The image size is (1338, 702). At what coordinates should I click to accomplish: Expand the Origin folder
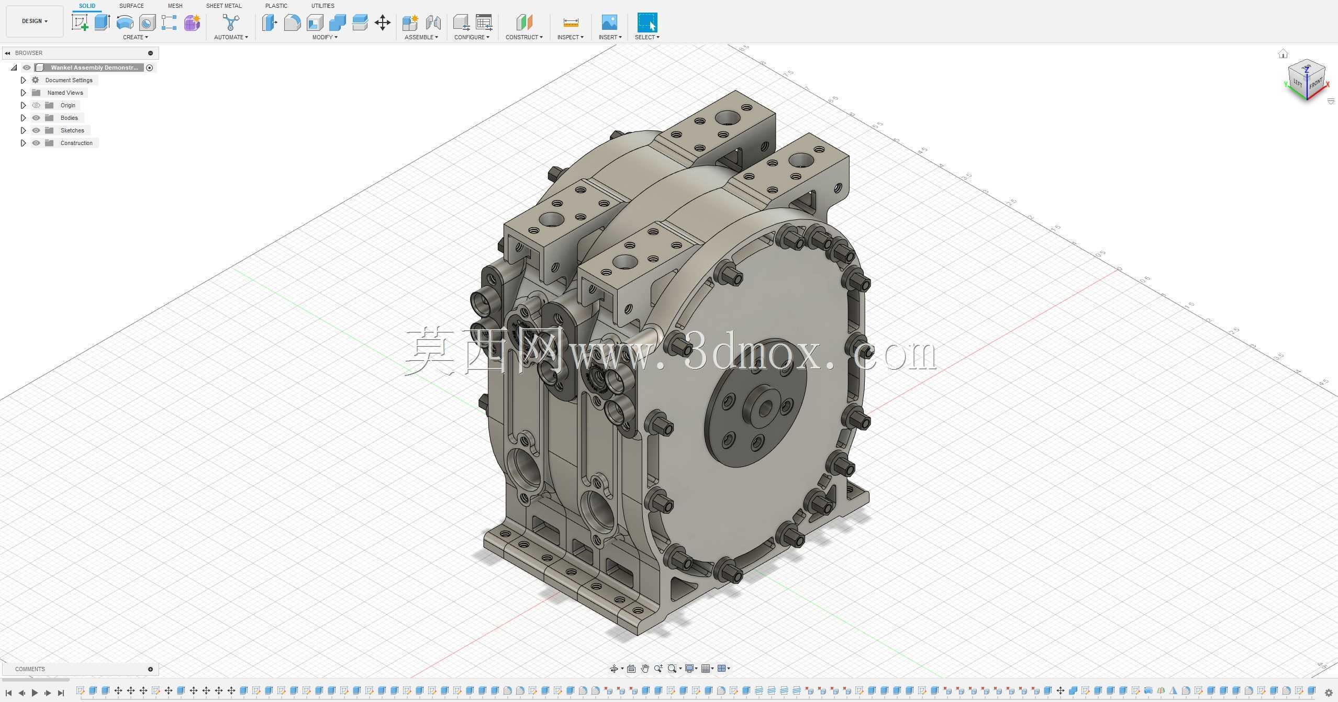[23, 105]
